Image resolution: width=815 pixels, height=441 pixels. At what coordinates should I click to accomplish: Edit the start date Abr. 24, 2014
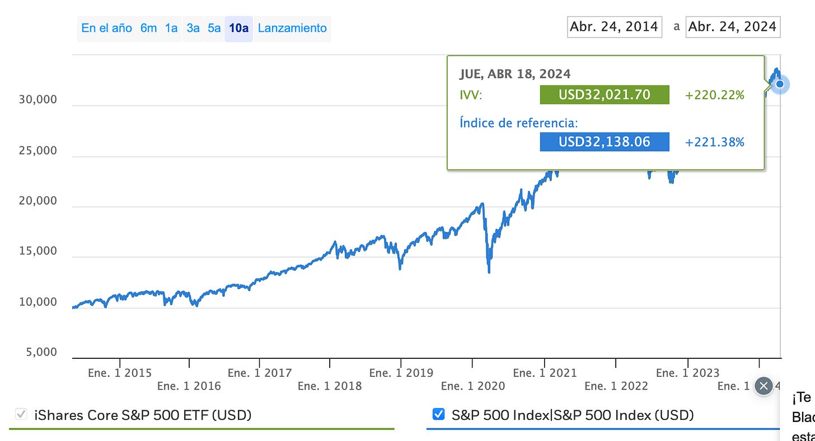[x=614, y=26]
